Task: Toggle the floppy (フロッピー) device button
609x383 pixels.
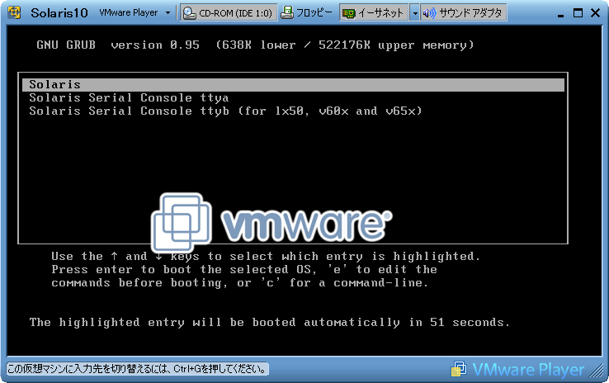Action: coord(307,13)
